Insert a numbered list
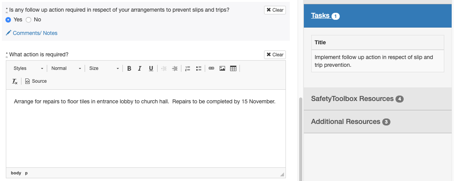Screen dimensions: 454x181 coord(188,68)
